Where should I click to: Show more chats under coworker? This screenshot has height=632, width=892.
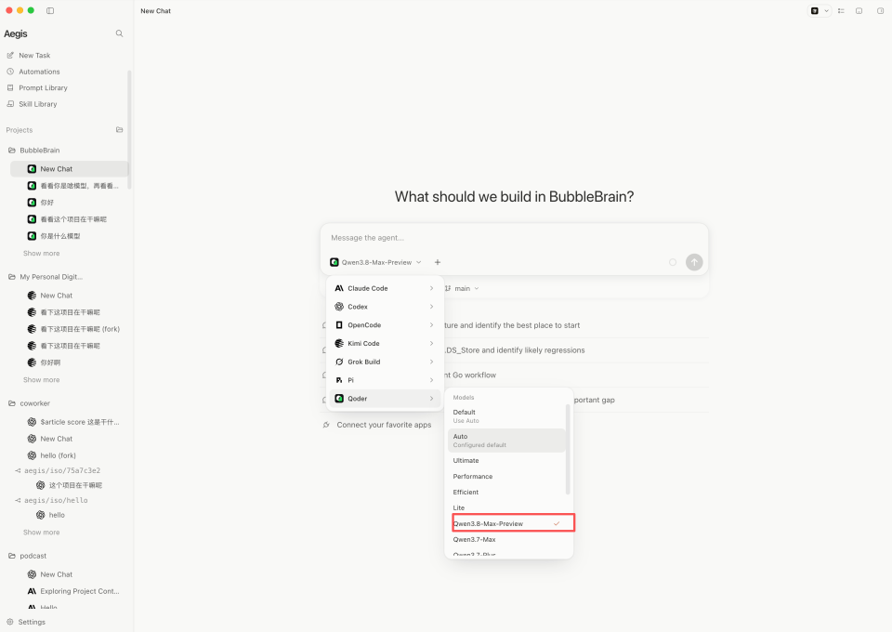[x=41, y=533]
